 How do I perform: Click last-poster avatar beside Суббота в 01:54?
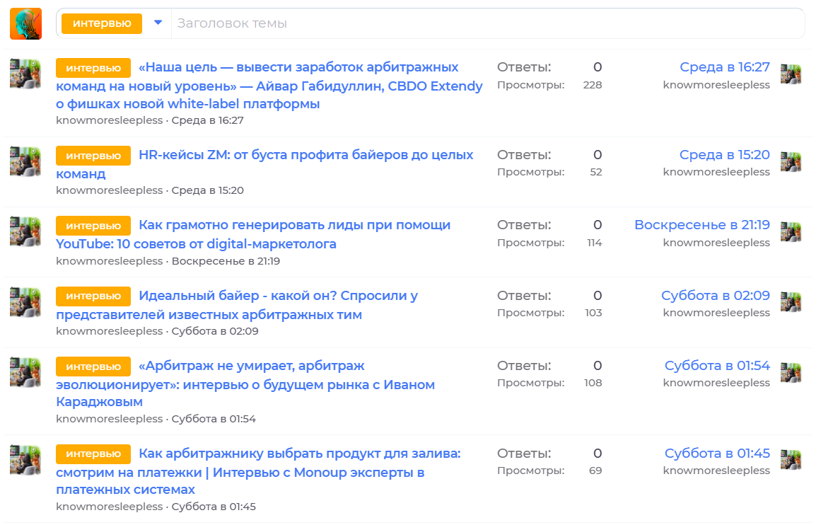coord(791,373)
